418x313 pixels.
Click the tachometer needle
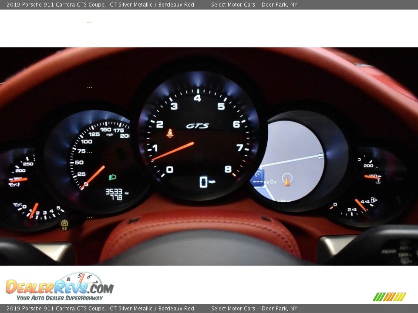tap(173, 152)
